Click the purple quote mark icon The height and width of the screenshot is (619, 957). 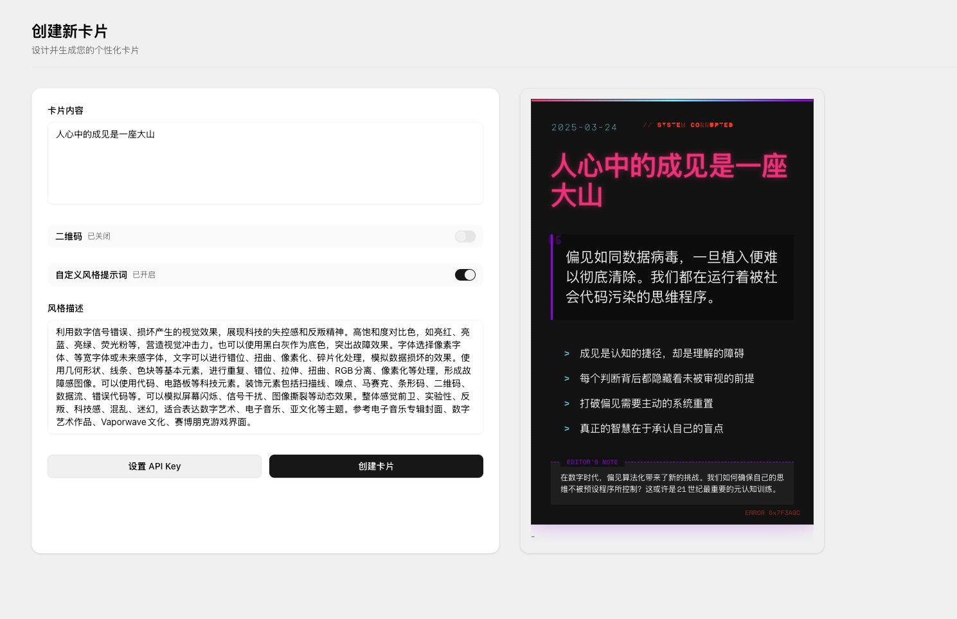[559, 240]
